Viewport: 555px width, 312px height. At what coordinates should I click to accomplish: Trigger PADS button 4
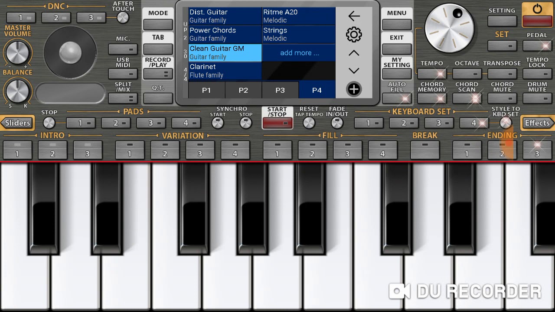186,123
